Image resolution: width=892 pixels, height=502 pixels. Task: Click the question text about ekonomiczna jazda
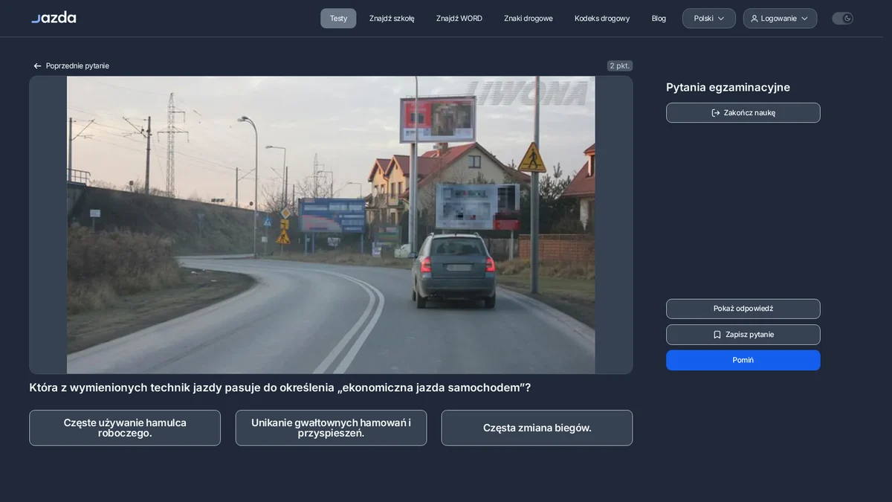click(279, 387)
